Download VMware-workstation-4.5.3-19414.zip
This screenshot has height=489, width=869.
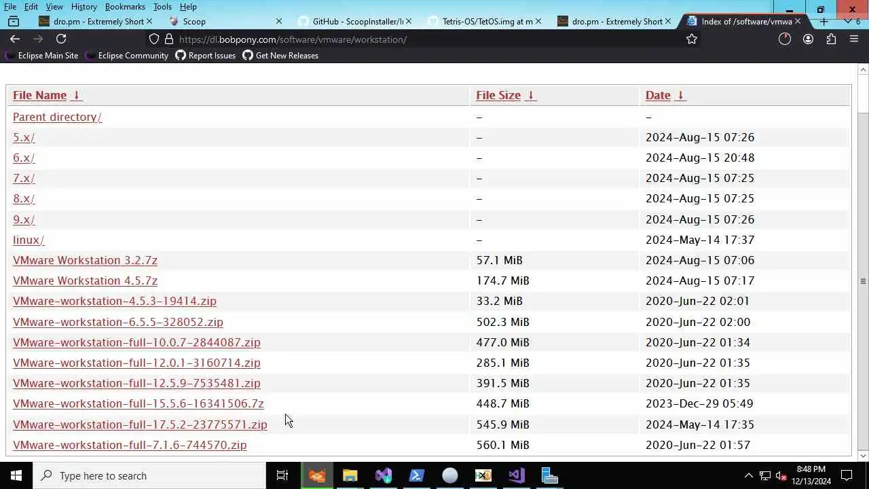click(x=115, y=301)
